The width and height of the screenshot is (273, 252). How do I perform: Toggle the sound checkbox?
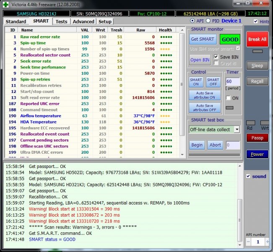[248, 176]
